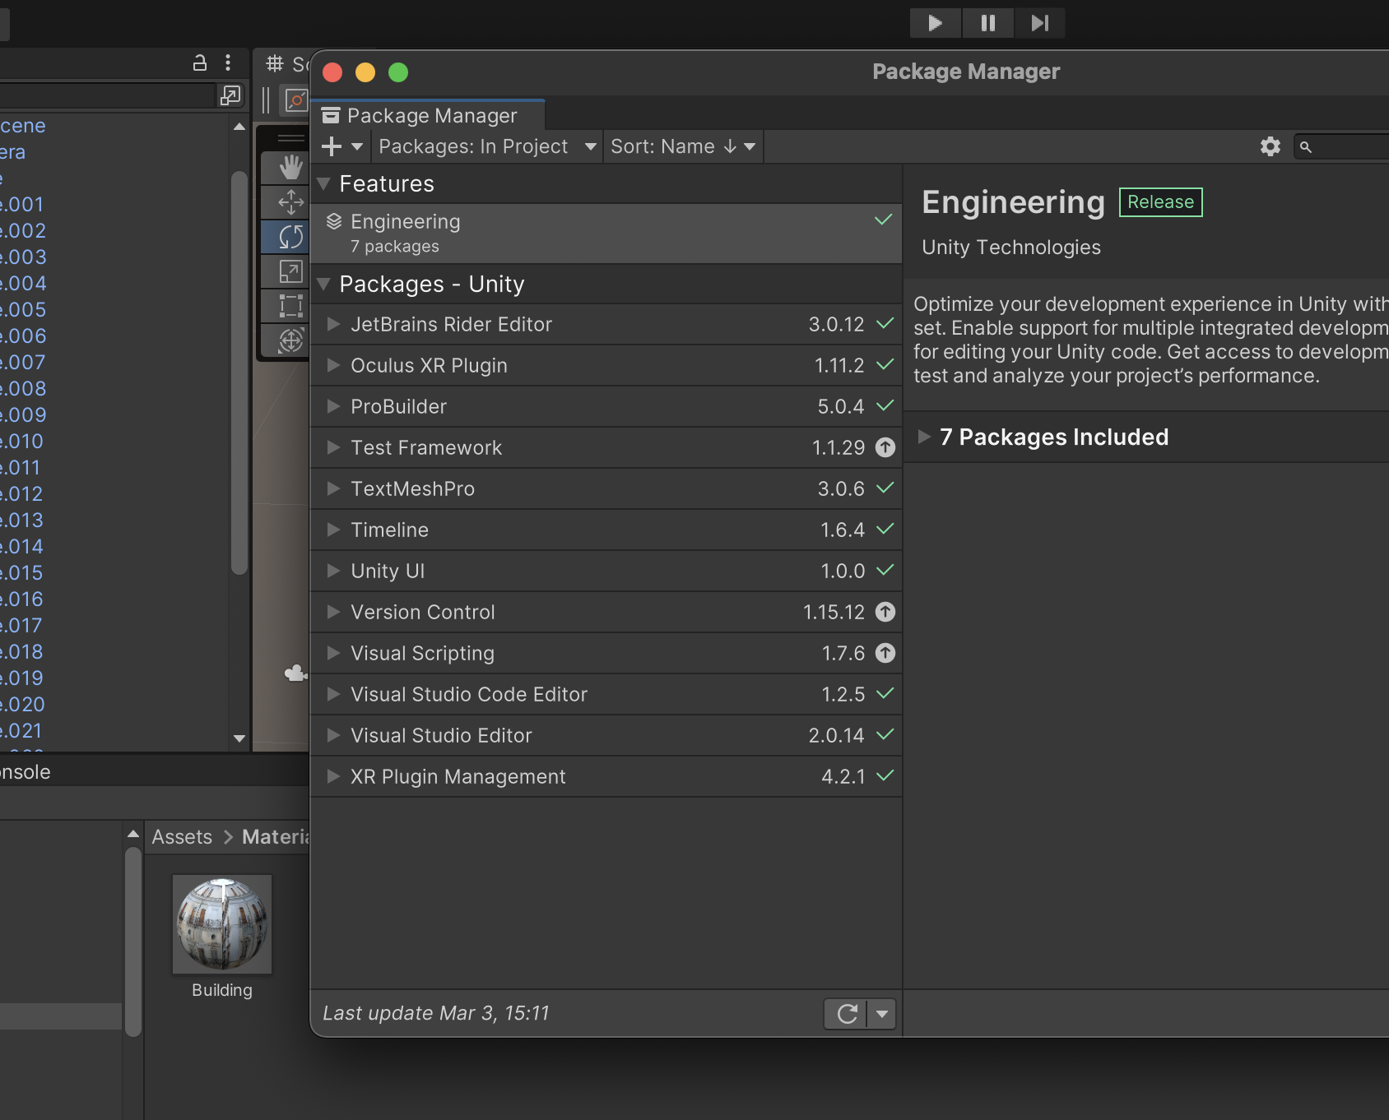
Task: Click the Pause button
Action: pos(987,23)
